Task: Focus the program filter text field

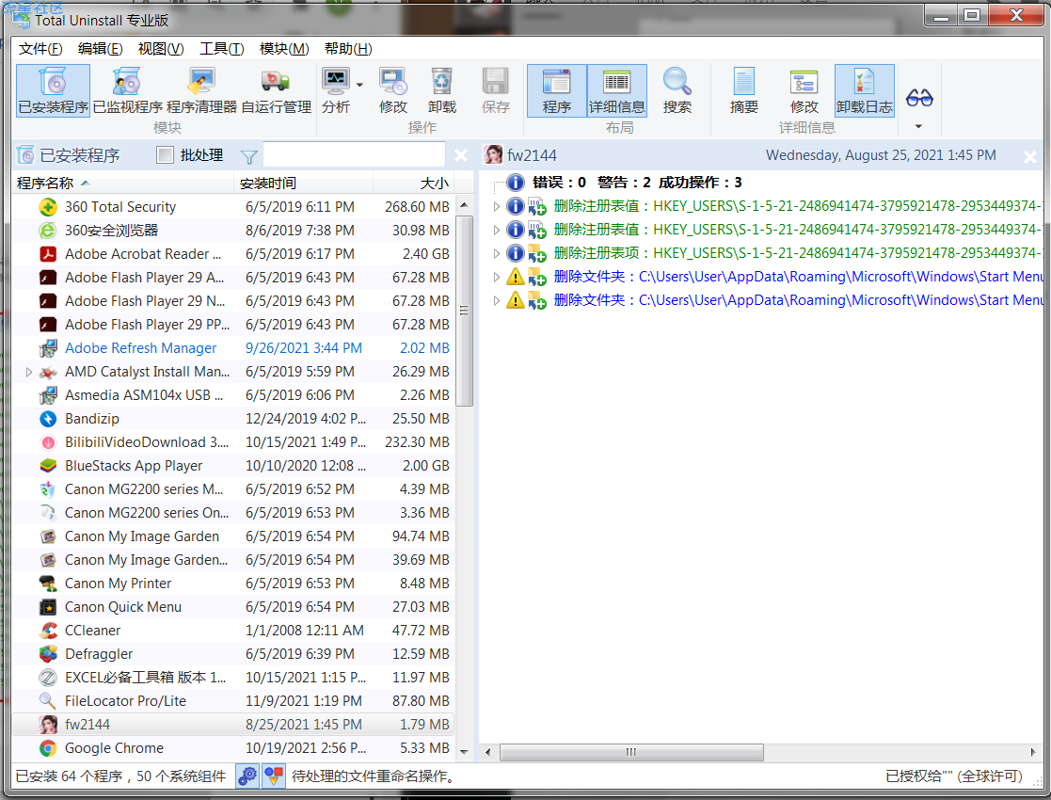Action: pos(354,155)
